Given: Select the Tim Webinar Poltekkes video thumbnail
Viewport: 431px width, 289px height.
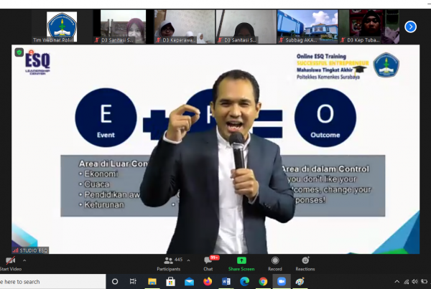Looking at the screenshot, I should 62,27.
